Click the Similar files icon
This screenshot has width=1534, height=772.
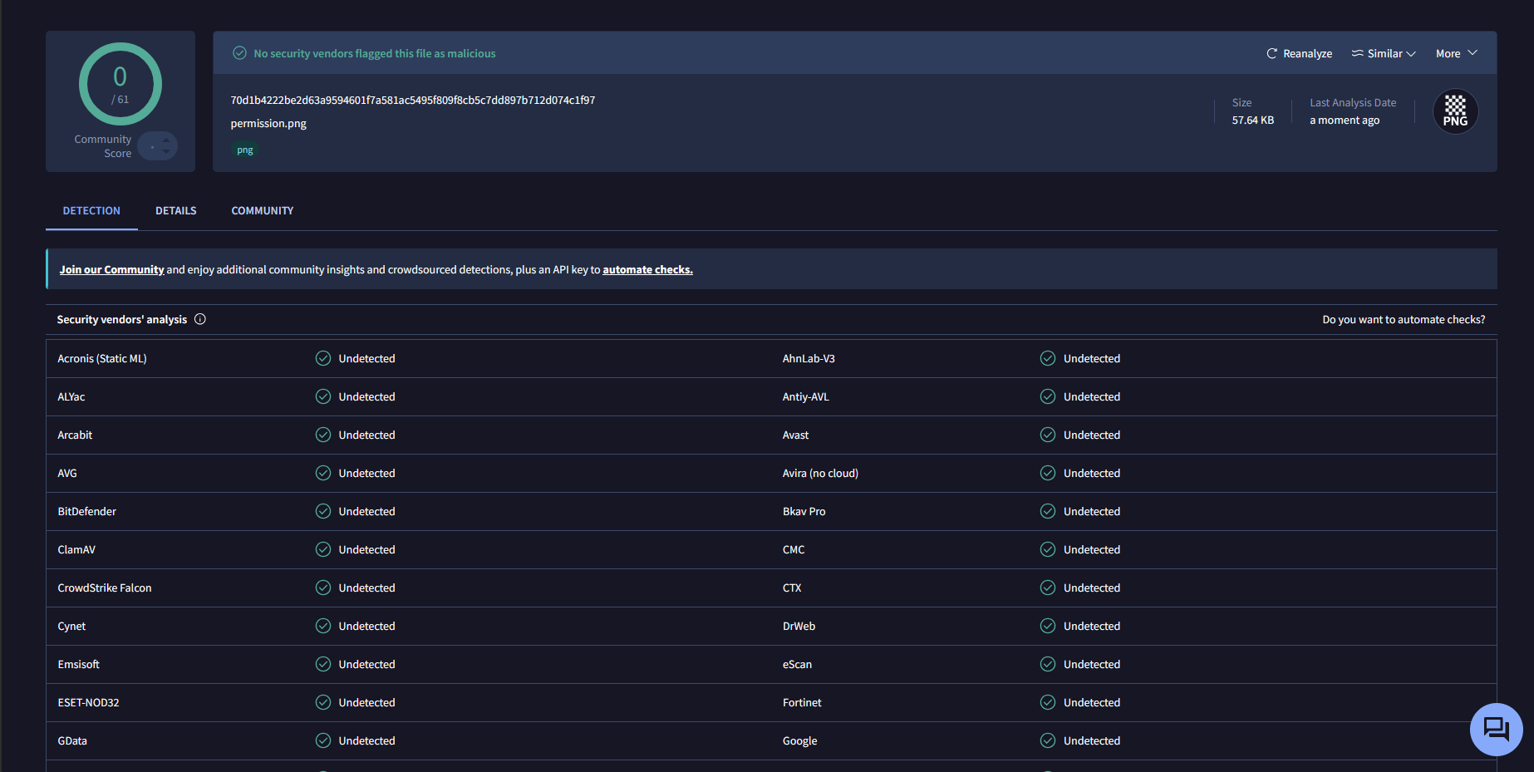point(1357,53)
